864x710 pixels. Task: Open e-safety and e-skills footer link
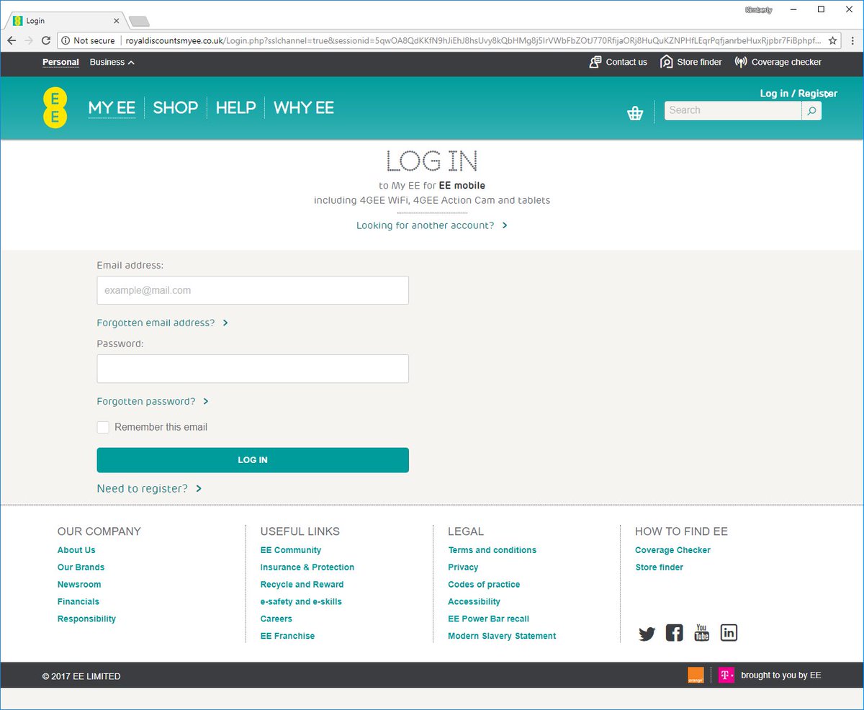(x=301, y=602)
